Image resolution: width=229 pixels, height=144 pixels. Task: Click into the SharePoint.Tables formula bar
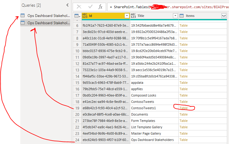(x=168, y=7)
